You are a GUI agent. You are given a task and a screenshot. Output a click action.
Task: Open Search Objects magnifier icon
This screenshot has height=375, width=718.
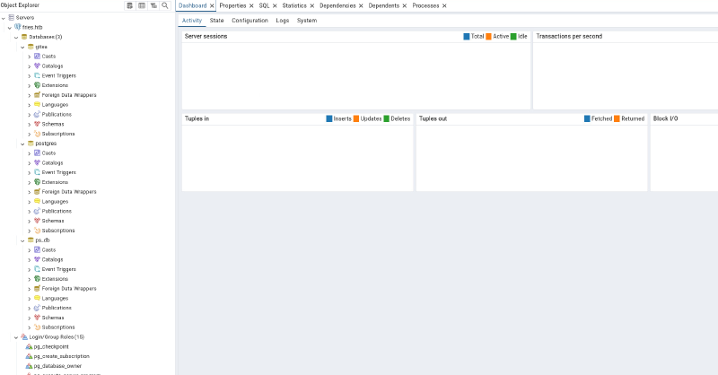click(165, 5)
